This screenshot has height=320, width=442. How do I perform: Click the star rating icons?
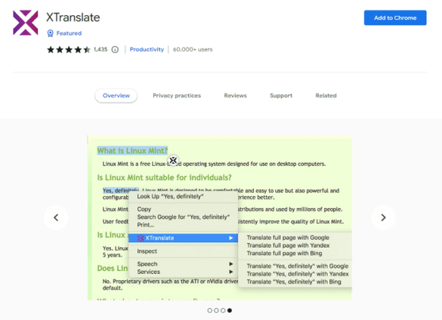(x=69, y=50)
